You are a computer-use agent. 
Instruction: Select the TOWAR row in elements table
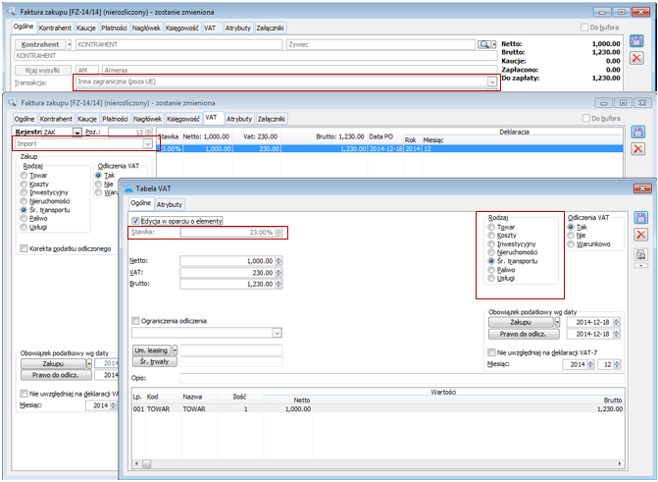click(x=378, y=409)
